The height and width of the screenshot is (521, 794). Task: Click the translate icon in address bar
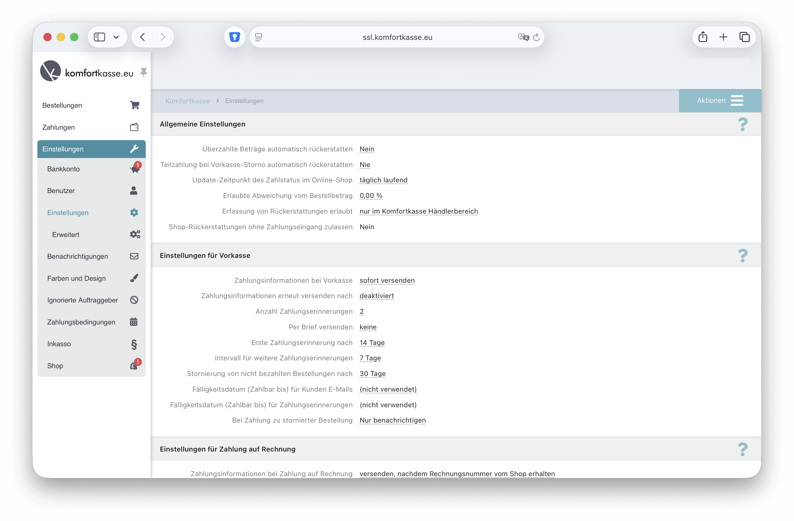coord(523,37)
